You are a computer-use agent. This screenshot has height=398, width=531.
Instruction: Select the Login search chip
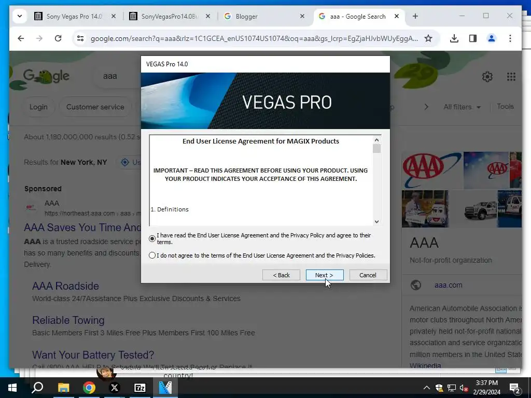point(38,107)
